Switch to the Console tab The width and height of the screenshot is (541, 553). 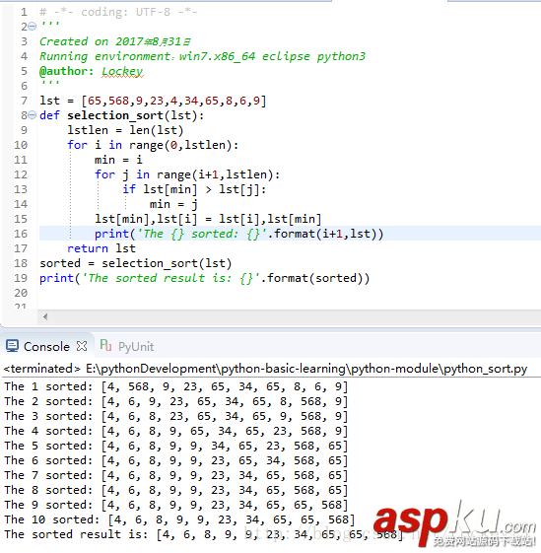[x=46, y=347]
